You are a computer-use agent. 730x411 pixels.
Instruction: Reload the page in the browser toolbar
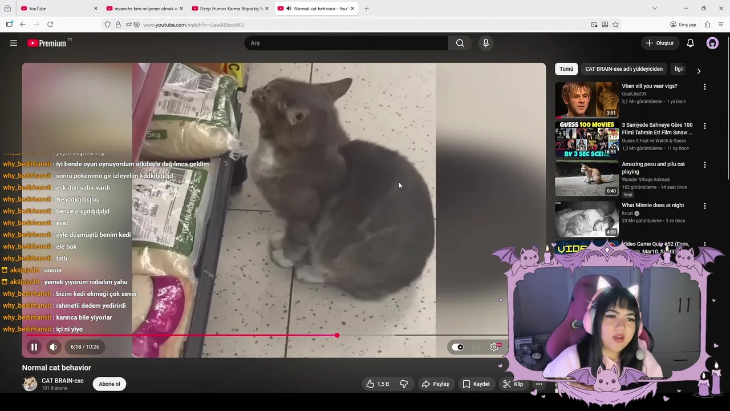[x=50, y=25]
